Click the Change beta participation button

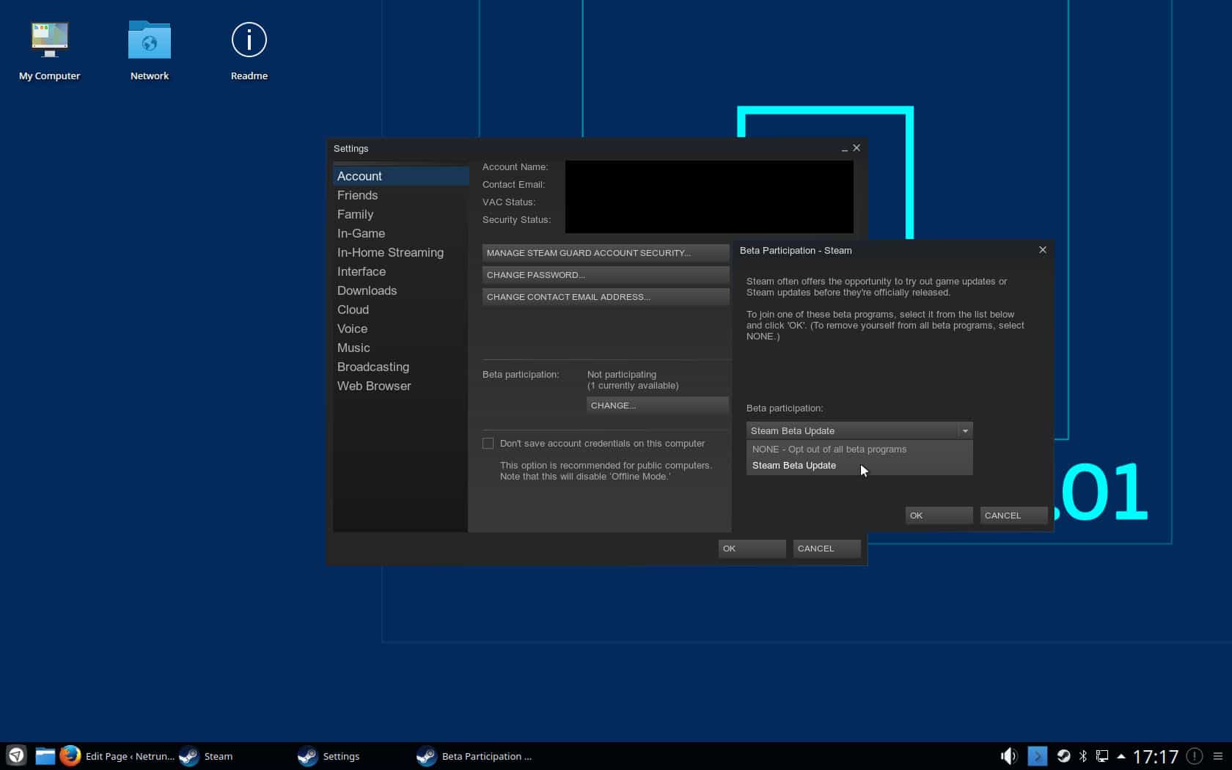pos(658,406)
